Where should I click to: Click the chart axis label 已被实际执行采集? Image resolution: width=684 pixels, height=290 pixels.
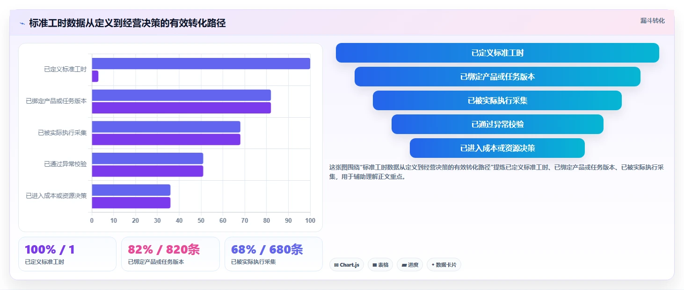[x=63, y=133]
